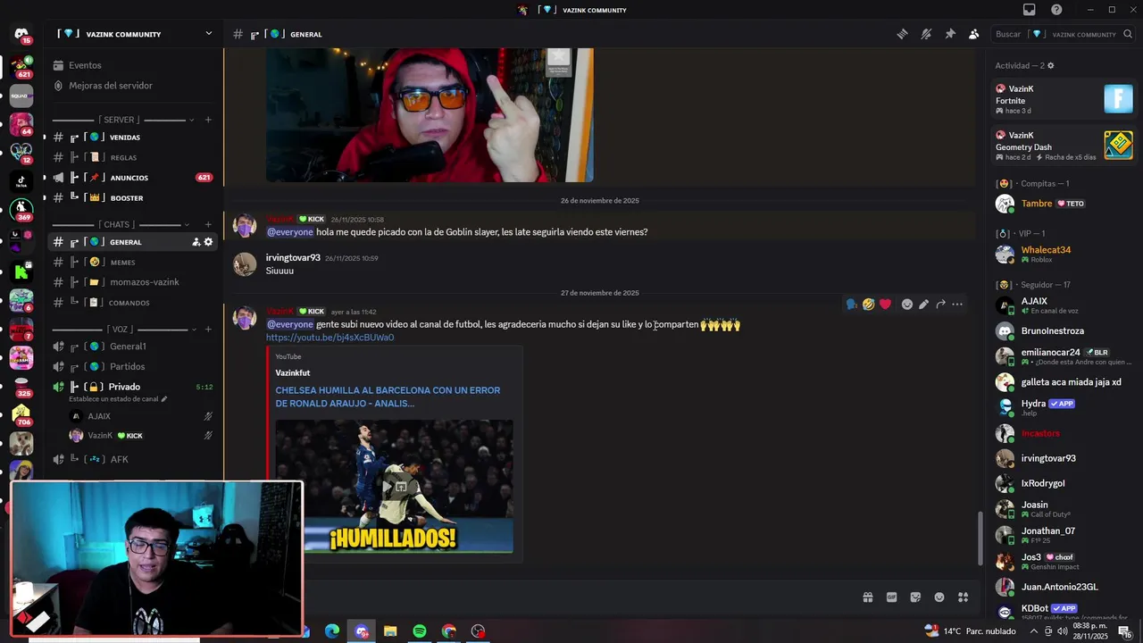This screenshot has width=1143, height=643.
Task: Open the help question mark icon
Action: point(1056,10)
